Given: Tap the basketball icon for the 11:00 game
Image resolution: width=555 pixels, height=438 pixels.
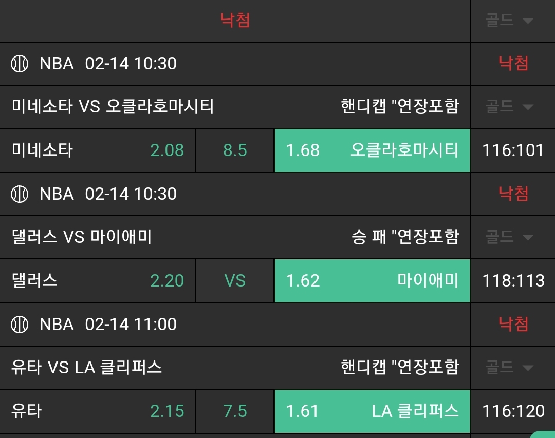Looking at the screenshot, I should point(20,325).
